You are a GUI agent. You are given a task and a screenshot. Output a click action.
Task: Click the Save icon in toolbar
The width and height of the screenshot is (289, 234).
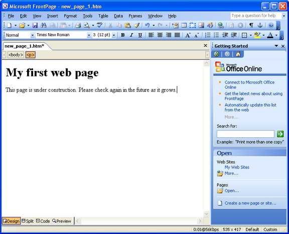coord(35,25)
